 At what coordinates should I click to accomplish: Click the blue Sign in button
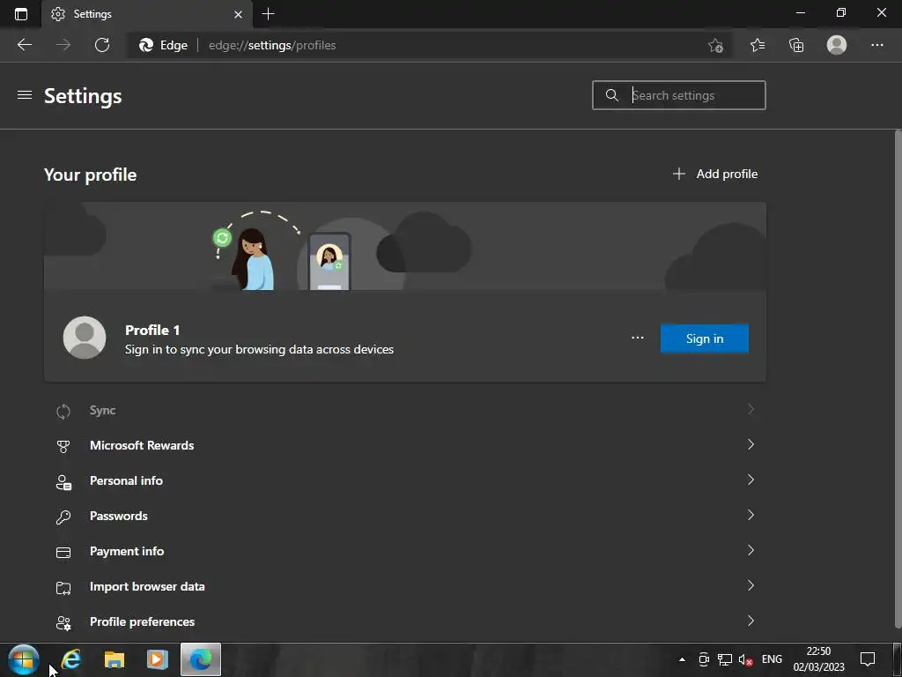[704, 338]
